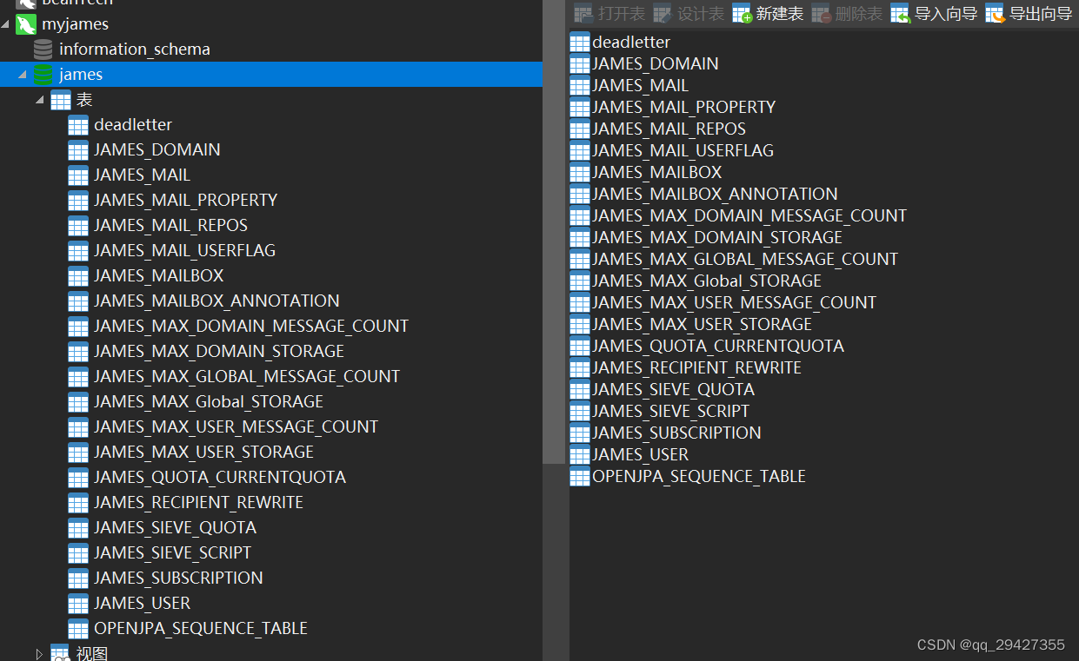
Task: Select JAMES_MAIL_USERFLAG in right object list
Action: (x=683, y=150)
